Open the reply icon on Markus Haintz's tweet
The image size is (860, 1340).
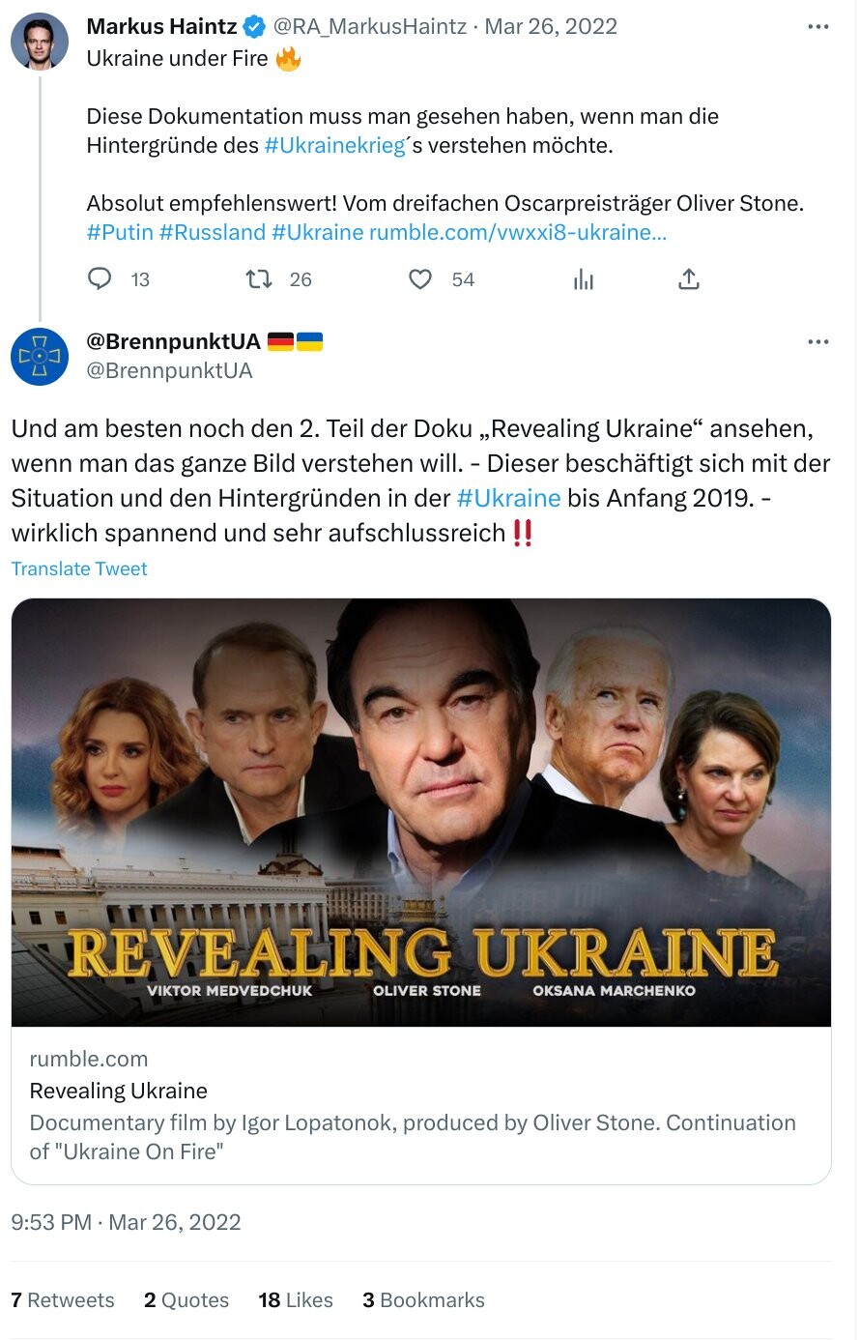click(x=100, y=279)
